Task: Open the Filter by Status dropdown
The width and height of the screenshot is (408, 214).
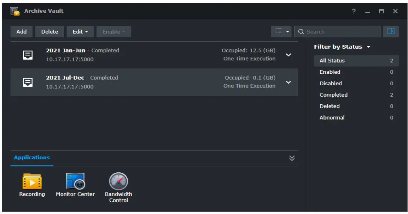Action: pyautogui.click(x=342, y=47)
